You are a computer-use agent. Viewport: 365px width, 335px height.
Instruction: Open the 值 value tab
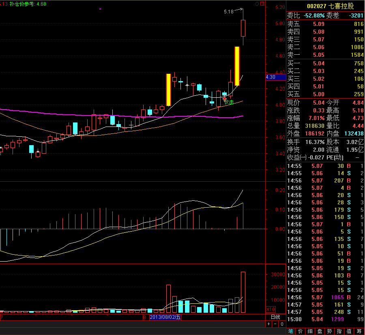[349, 331]
